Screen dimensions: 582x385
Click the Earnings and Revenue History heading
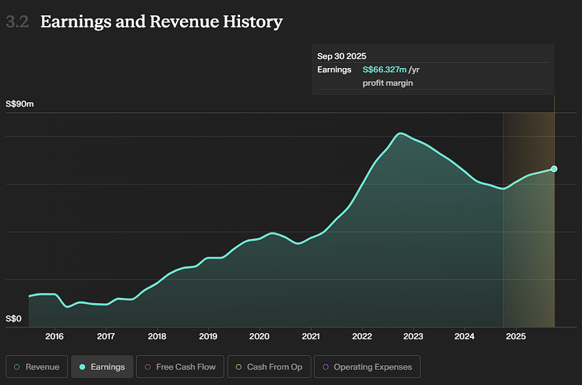(161, 22)
